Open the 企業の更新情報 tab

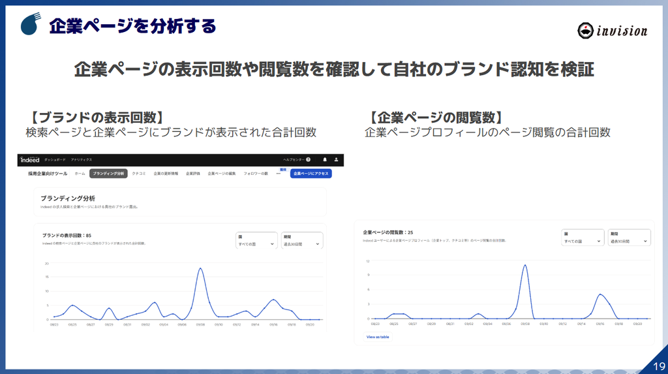click(166, 174)
